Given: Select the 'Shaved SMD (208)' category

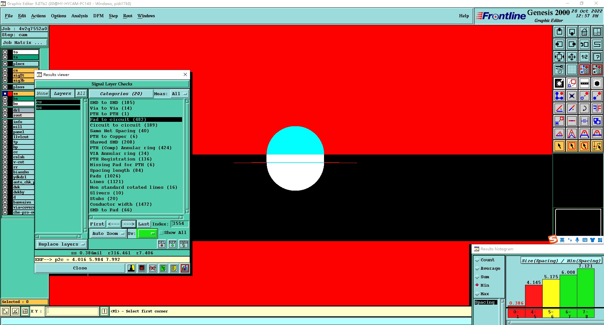Looking at the screenshot, I should (x=112, y=142).
